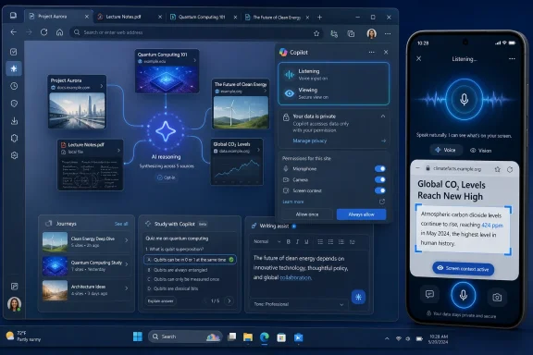The height and width of the screenshot is (355, 533).
Task: Open the Lecture Notes.pdf card chevron
Action: coord(118,150)
